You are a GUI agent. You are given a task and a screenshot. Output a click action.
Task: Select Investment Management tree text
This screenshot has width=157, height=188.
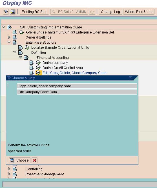tap(45, 174)
